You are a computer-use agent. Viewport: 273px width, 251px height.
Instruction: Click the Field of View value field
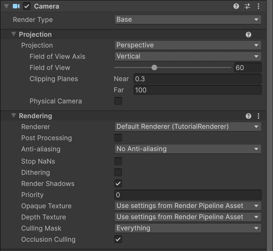tap(248, 67)
